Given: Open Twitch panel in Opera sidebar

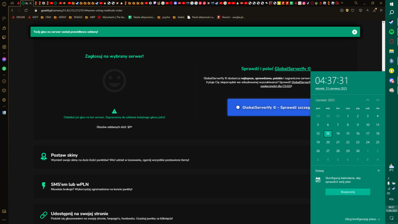Looking at the screenshot, I should point(4,37).
